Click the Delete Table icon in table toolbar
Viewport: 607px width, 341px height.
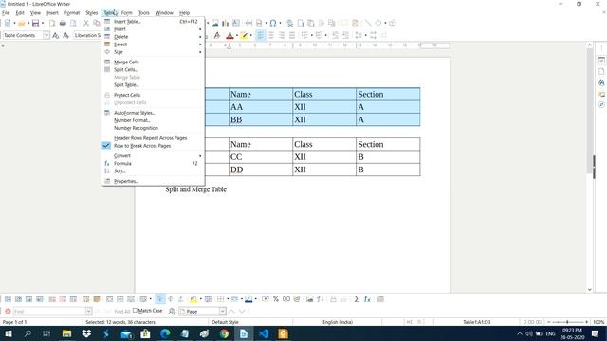pos(73,299)
